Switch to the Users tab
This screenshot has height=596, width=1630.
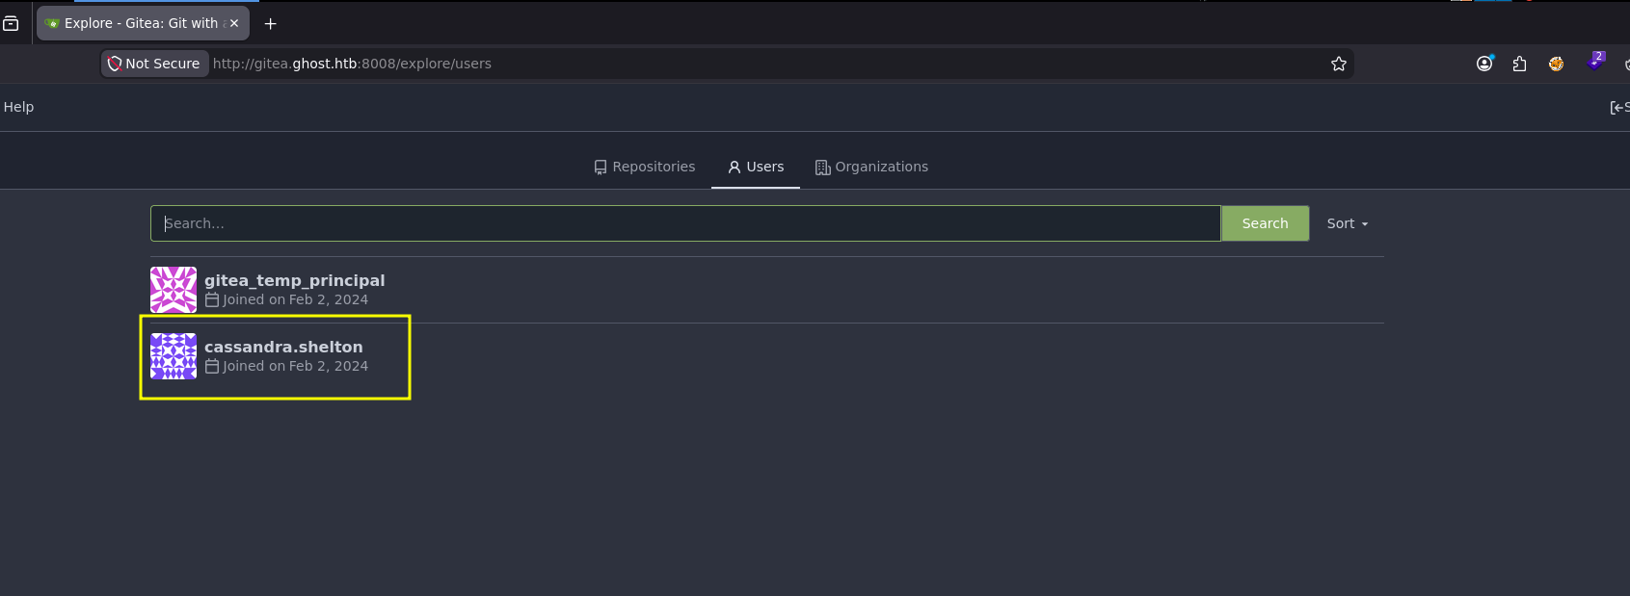pos(756,167)
